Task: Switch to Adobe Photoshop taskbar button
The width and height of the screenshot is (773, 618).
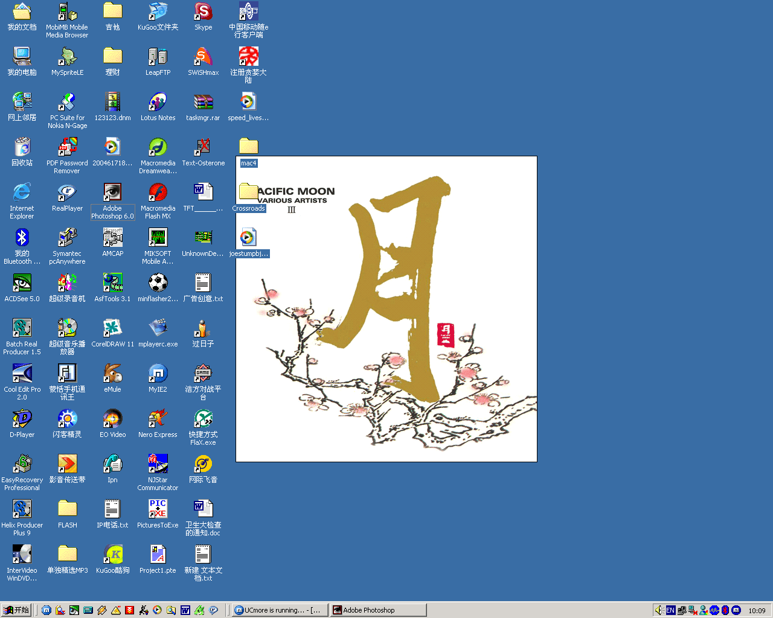Action: [x=378, y=610]
